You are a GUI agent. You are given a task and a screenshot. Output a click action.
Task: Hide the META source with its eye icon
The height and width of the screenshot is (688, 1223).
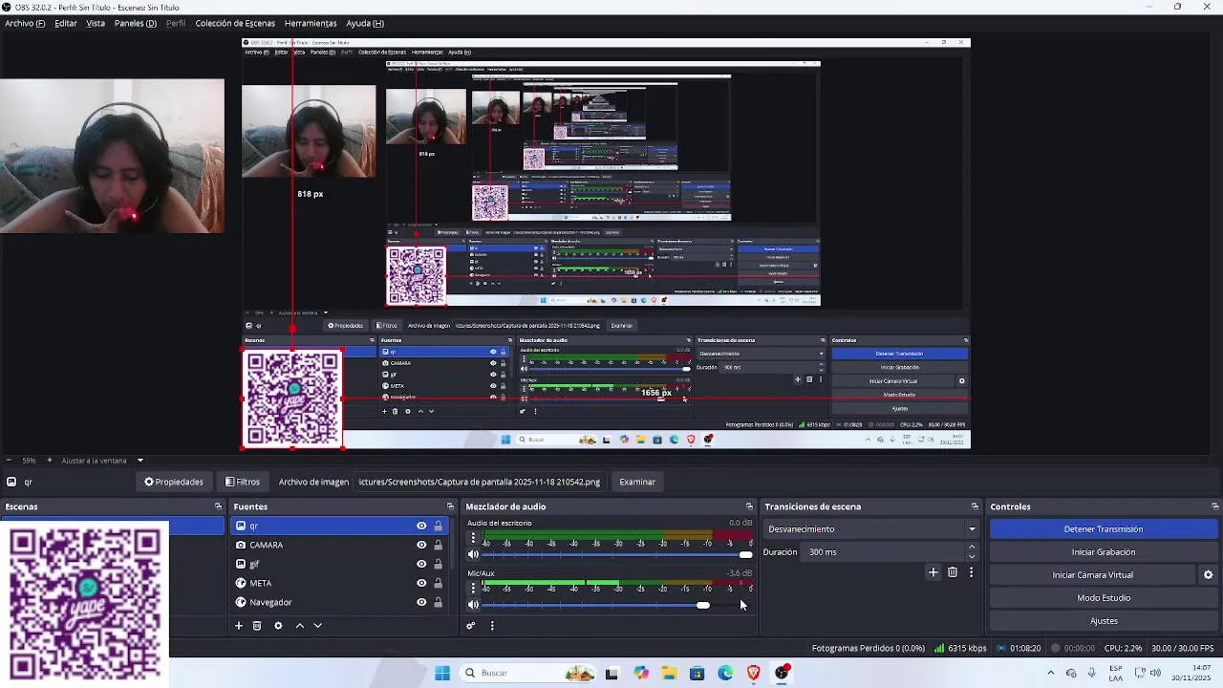(x=421, y=583)
